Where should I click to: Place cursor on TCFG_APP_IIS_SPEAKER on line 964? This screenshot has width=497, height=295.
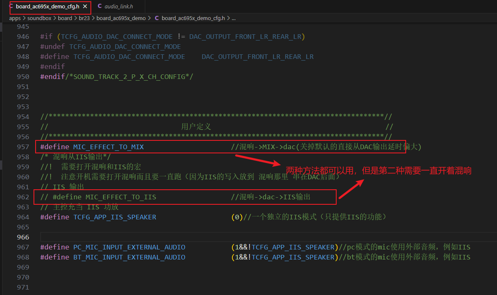(x=115, y=217)
